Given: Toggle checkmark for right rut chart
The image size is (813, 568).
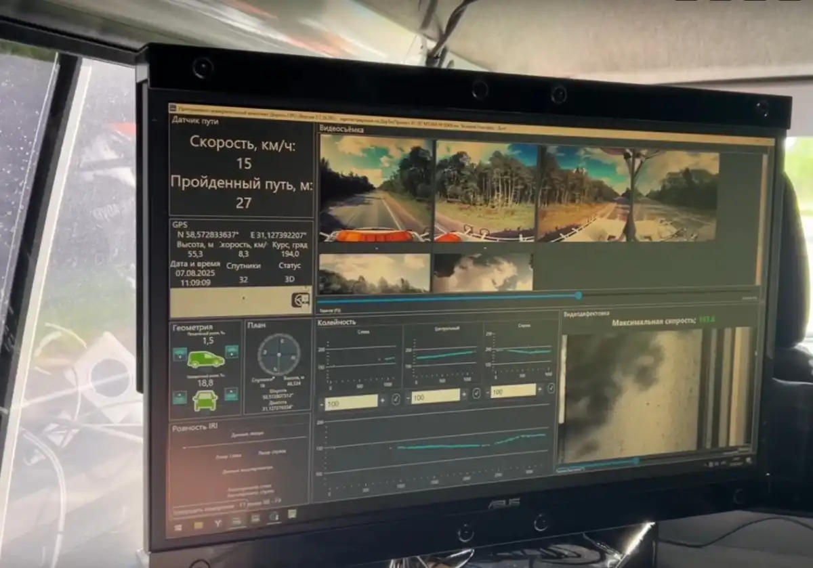Looking at the screenshot, I should pyautogui.click(x=551, y=388).
